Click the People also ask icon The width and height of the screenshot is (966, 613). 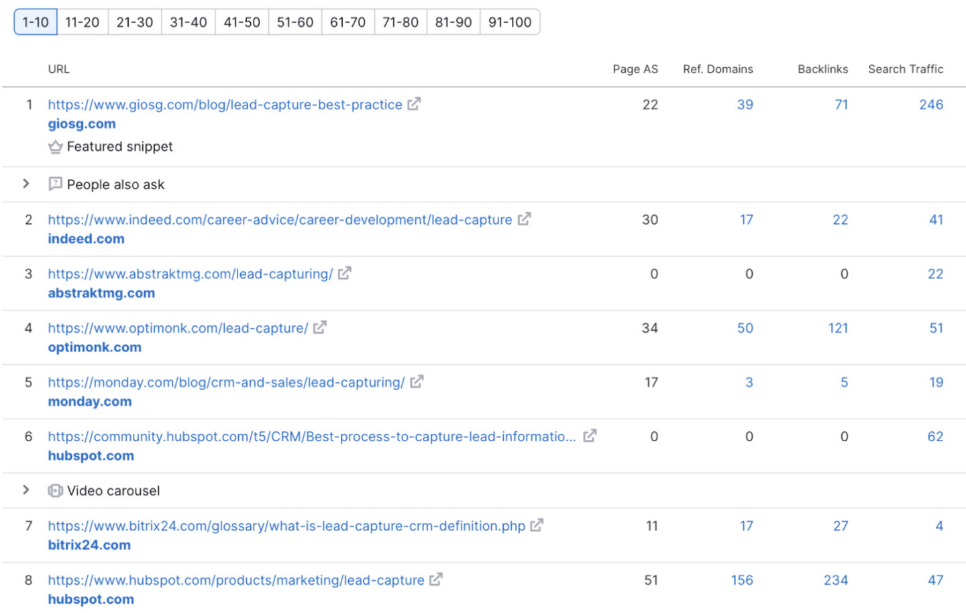coord(56,184)
